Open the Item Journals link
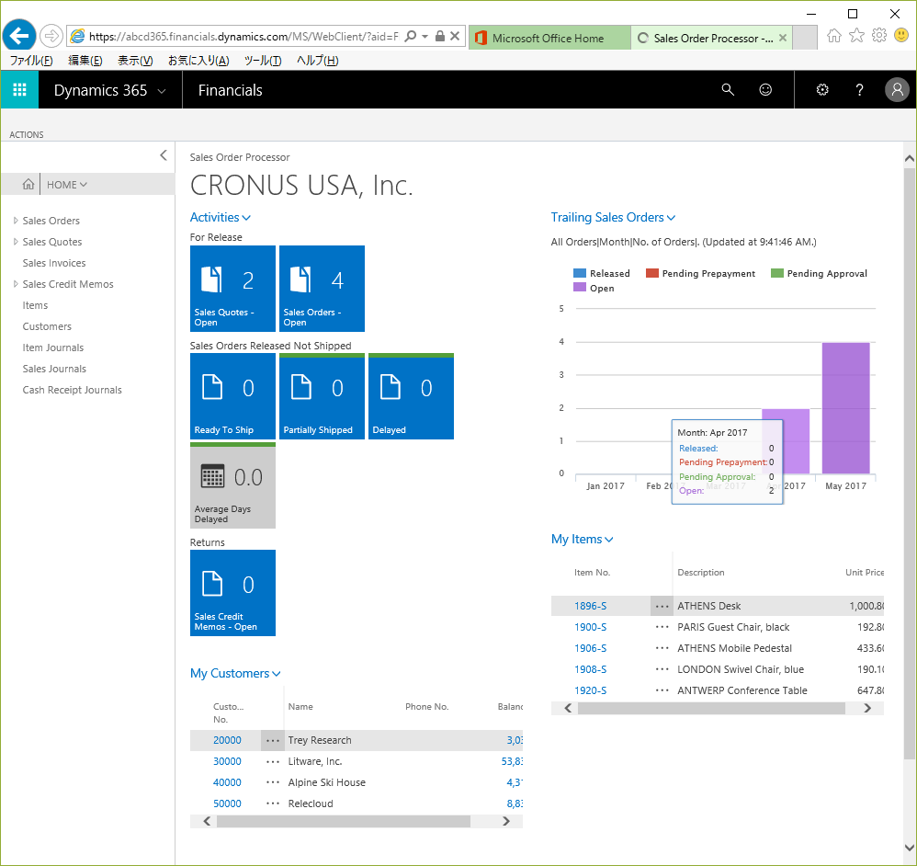The height and width of the screenshot is (866, 917). point(53,347)
